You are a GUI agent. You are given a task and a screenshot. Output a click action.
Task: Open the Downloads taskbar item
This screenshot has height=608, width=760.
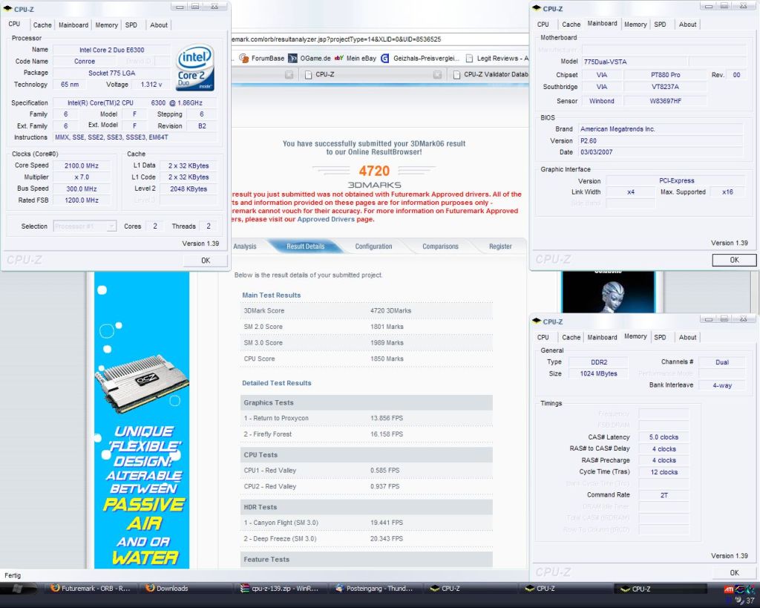click(186, 589)
